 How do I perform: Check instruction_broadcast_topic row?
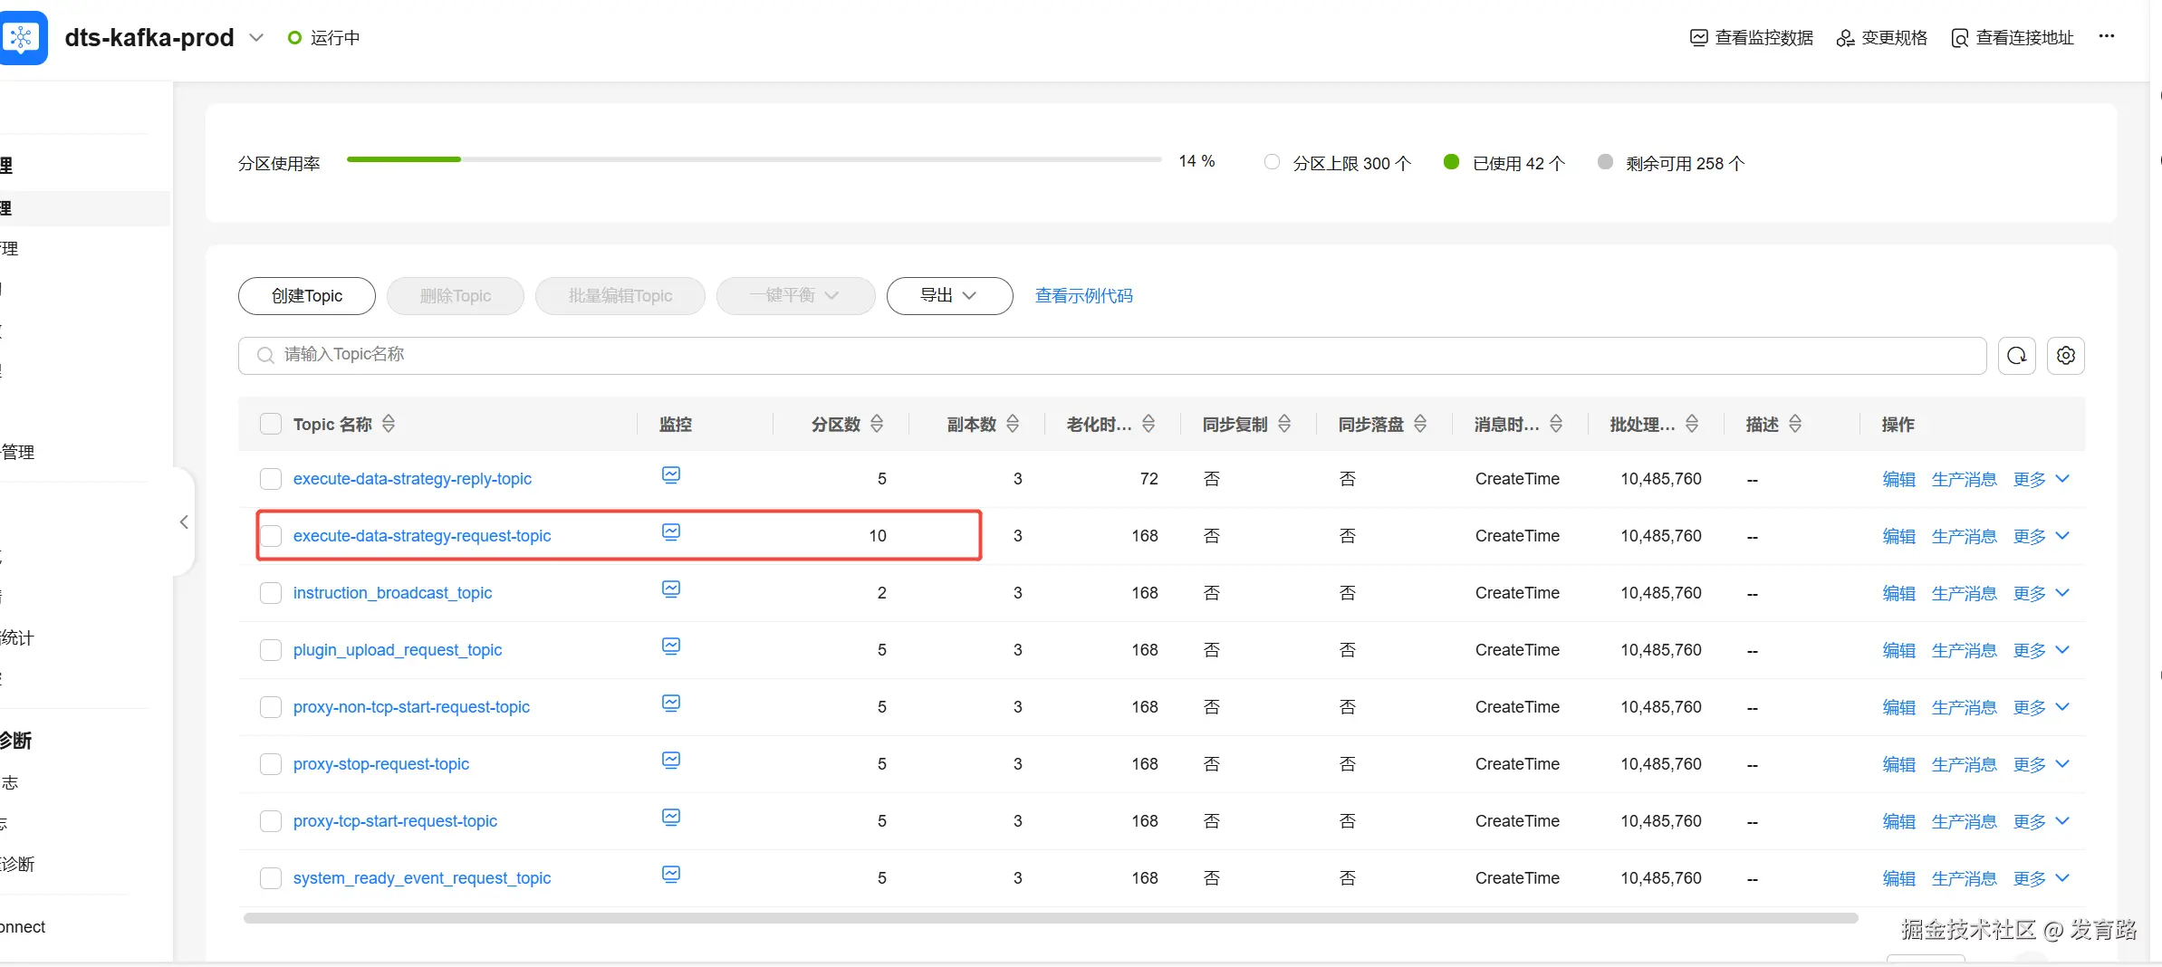271,593
